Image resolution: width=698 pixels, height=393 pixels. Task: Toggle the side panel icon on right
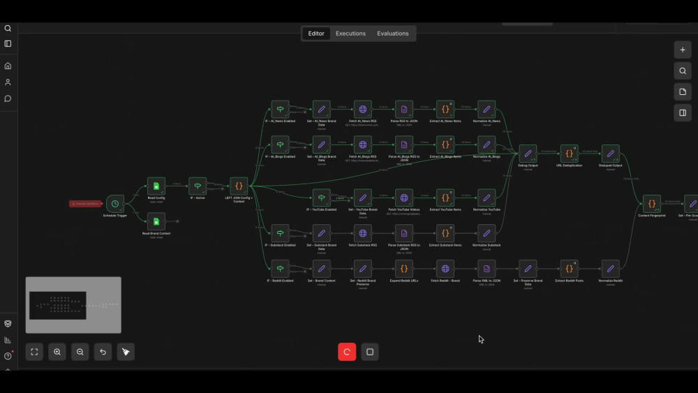coord(683,112)
